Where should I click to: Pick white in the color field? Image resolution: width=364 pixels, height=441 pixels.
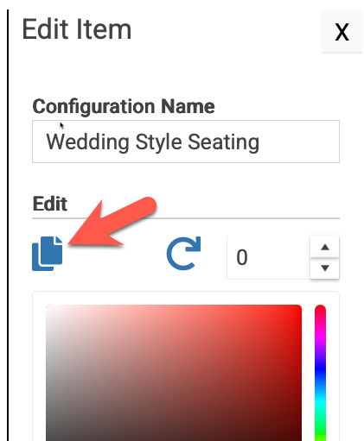49,308
